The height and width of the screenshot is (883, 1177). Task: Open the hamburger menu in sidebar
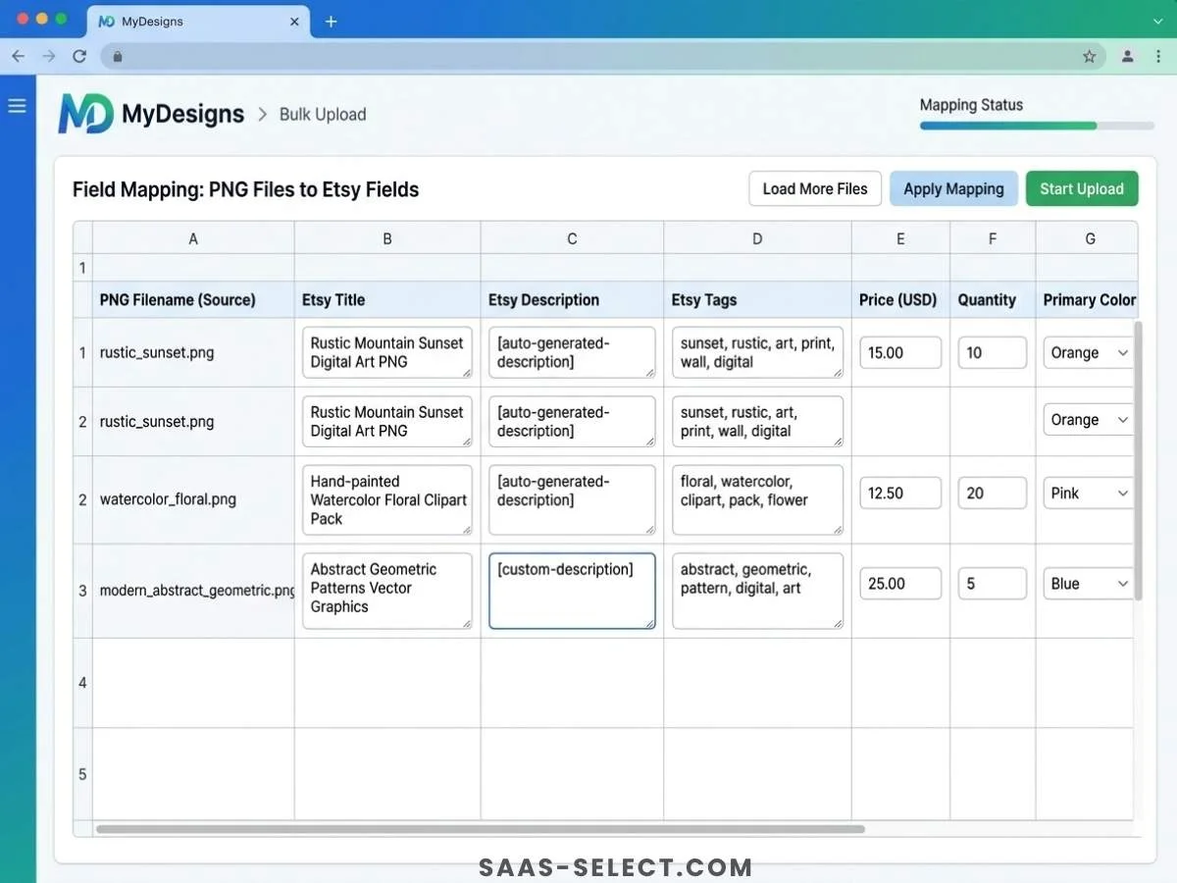17,105
